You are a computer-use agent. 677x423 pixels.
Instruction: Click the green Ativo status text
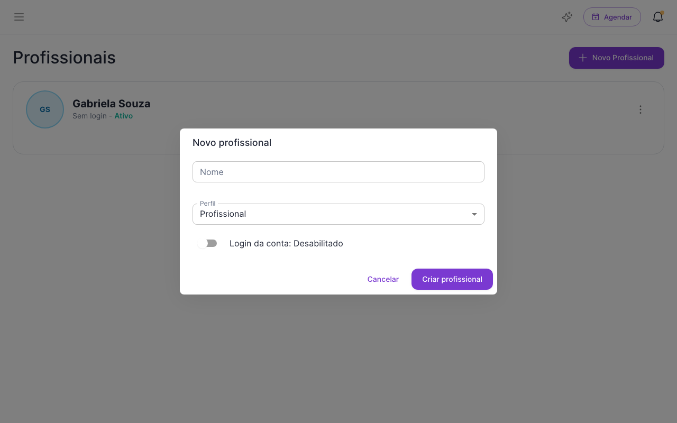click(124, 116)
